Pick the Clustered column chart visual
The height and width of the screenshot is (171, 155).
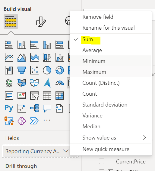point(47,45)
